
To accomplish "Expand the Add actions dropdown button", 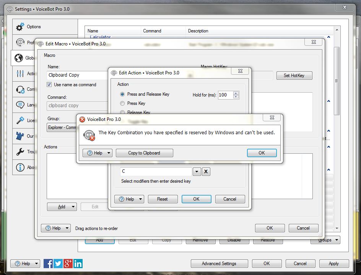I will pos(62,207).
